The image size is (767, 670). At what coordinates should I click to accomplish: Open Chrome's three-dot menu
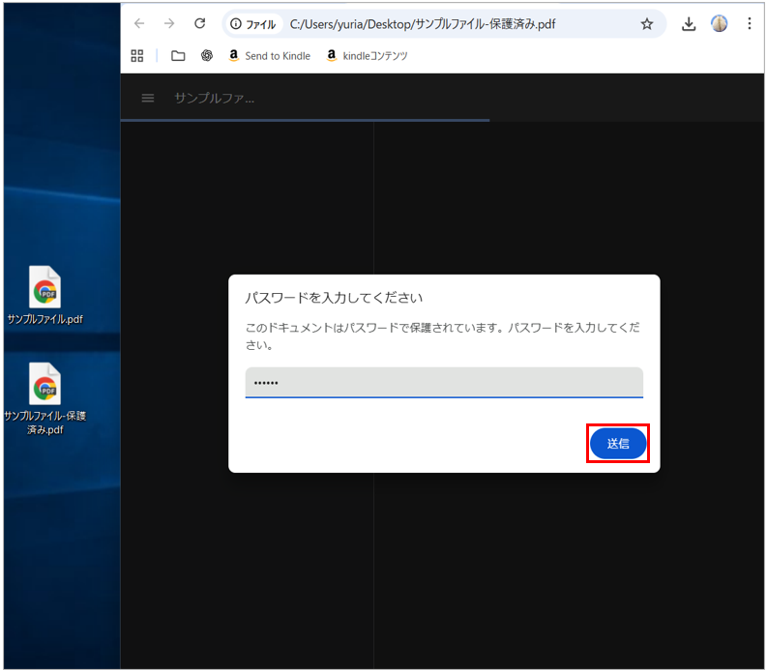(749, 24)
